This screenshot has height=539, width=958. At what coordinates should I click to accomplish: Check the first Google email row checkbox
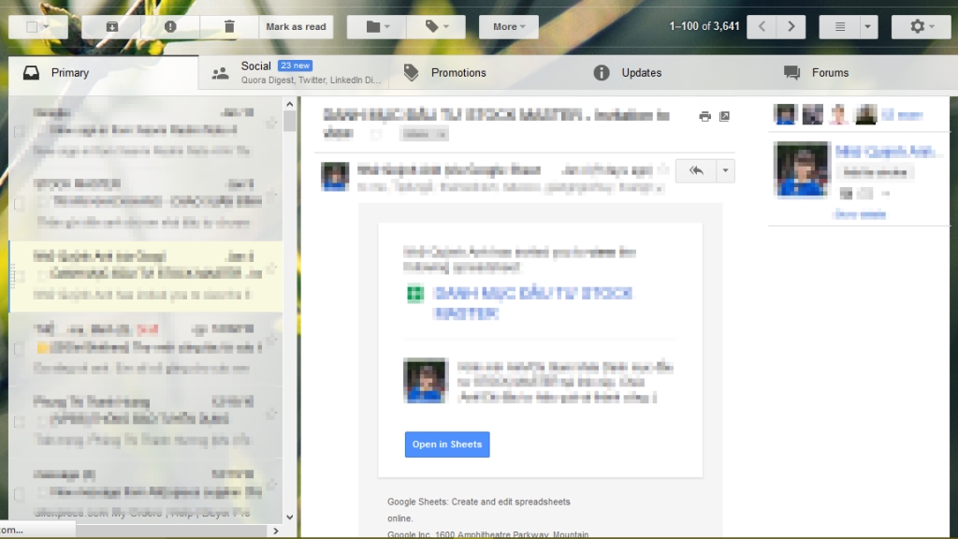(19, 131)
